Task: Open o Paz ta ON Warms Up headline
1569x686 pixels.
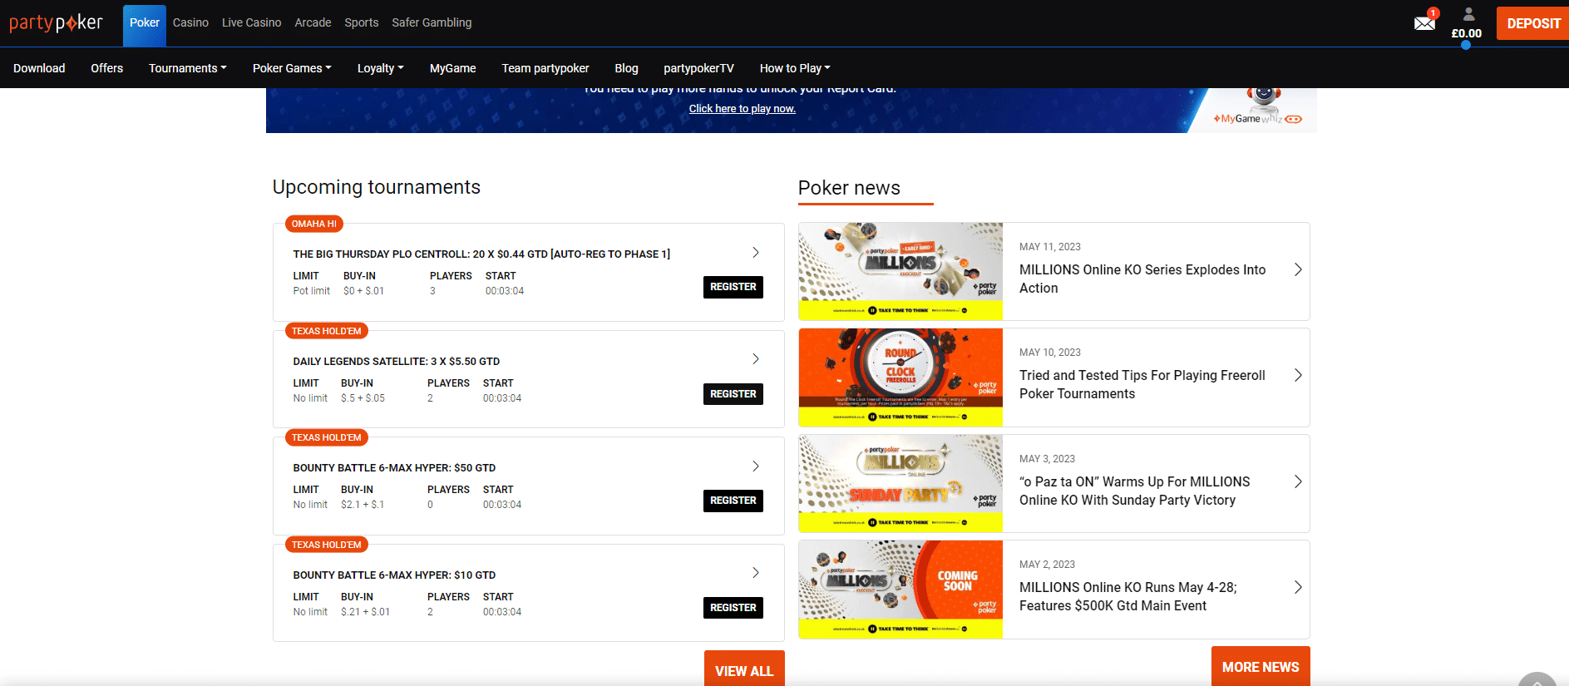Action: 1135,491
